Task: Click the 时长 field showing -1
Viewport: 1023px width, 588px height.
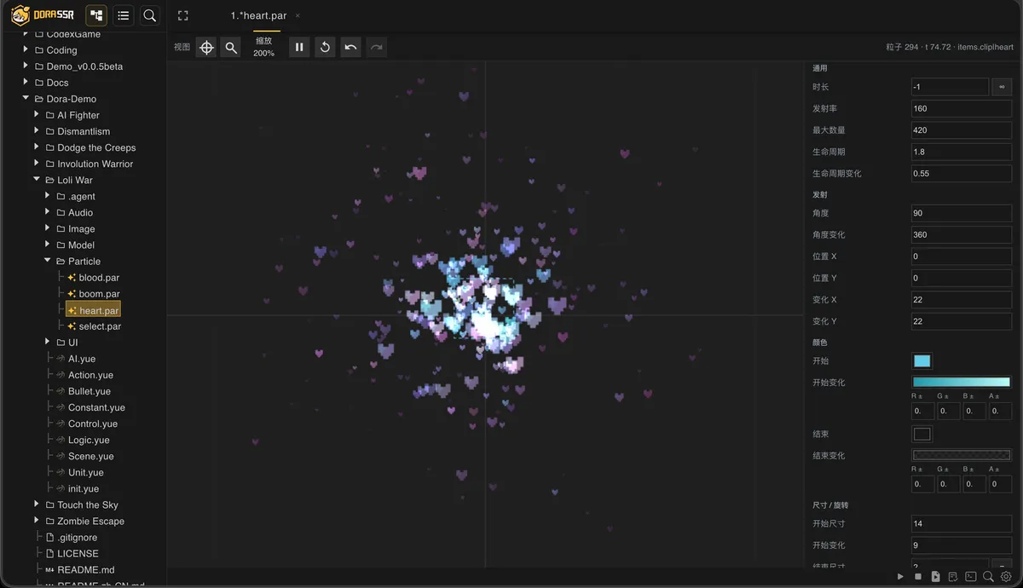Action: coord(950,87)
